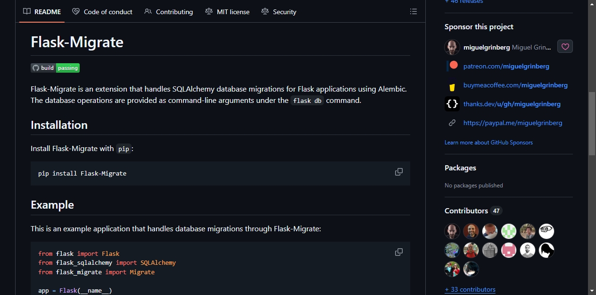
Task: Open bearded man on white contributor avatar
Action: tap(528, 250)
